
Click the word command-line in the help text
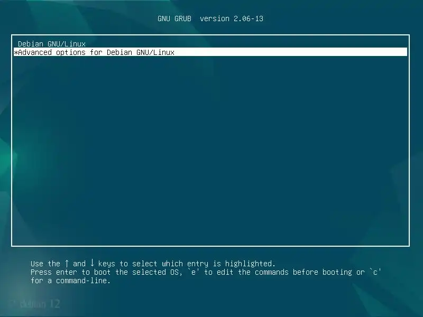click(x=81, y=281)
